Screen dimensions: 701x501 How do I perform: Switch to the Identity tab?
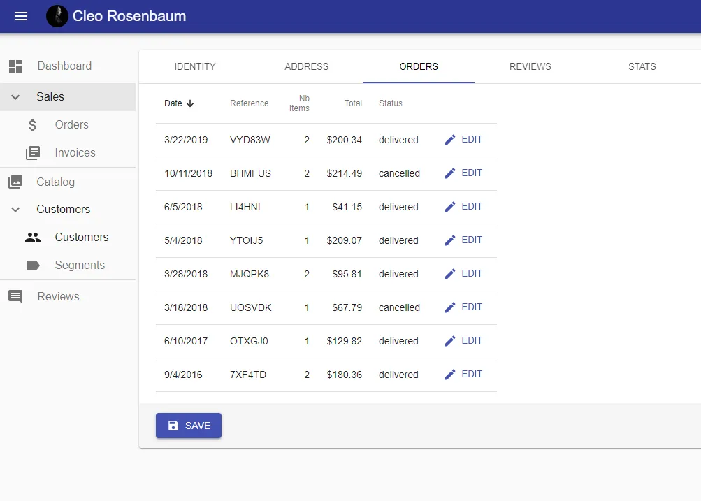coord(195,66)
